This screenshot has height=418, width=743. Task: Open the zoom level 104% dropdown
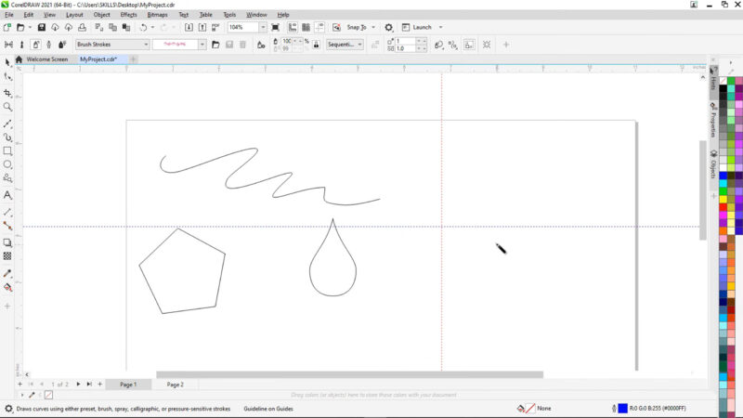point(263,28)
